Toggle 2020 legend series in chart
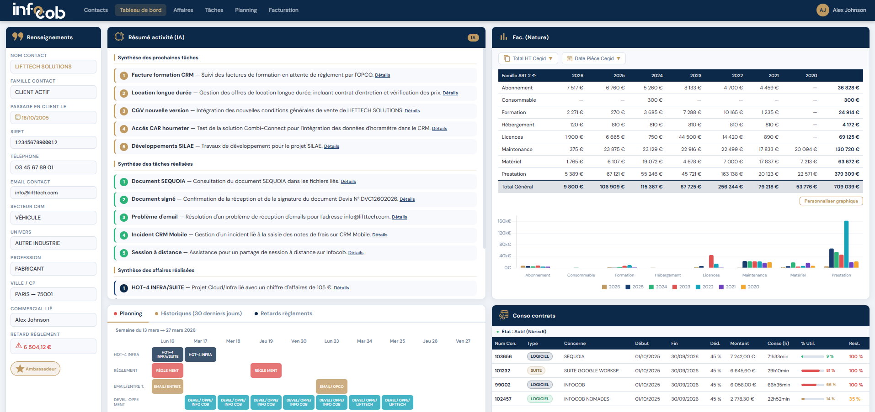This screenshot has height=412, width=875. tap(750, 287)
